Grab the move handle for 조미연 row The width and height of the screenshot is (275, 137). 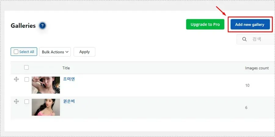(16, 79)
